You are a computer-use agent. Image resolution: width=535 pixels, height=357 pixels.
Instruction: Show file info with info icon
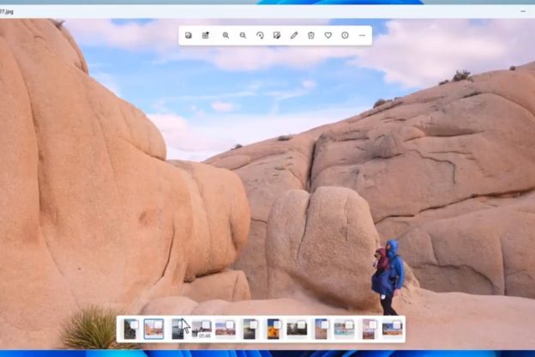345,35
